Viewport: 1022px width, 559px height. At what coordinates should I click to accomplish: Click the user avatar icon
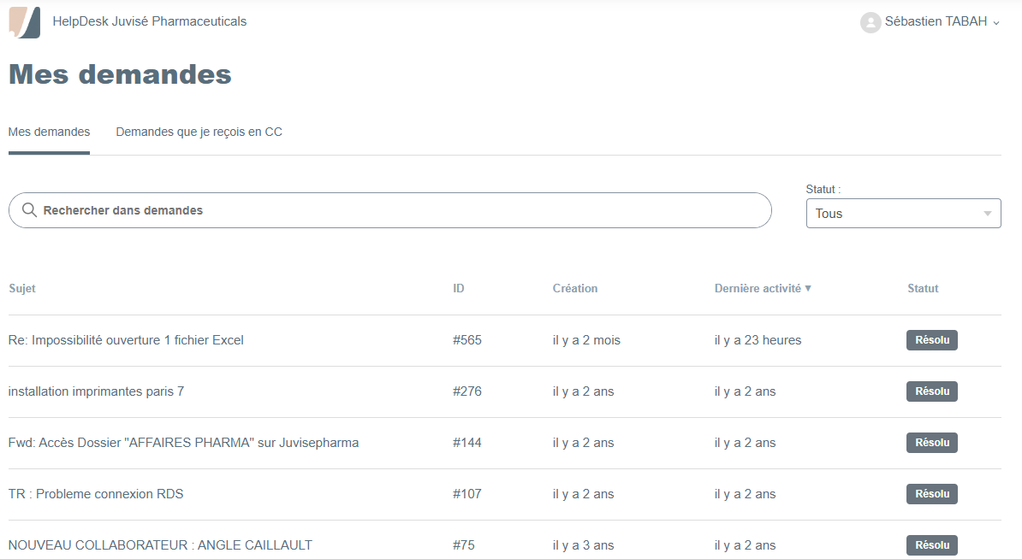(870, 22)
